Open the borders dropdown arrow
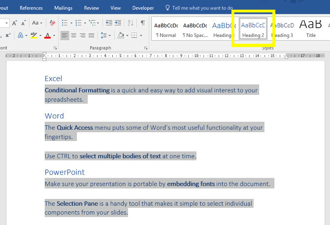This screenshot has height=225, width=330. pos(141,35)
